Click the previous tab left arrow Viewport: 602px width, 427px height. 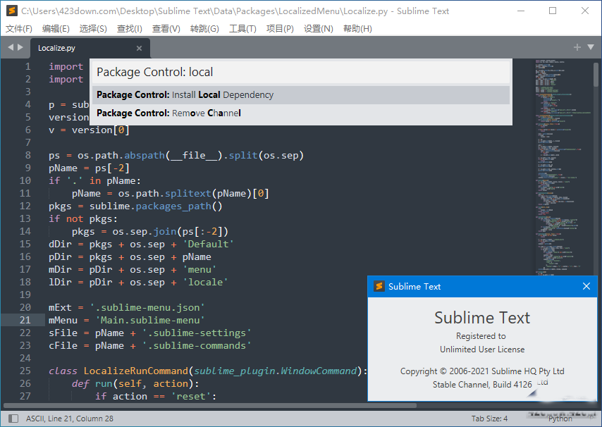point(11,47)
